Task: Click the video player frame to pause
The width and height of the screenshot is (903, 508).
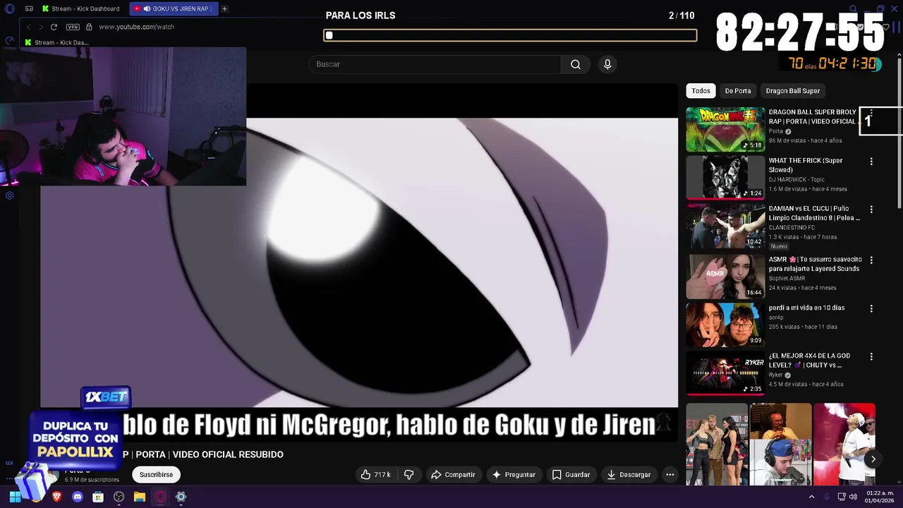Action: 358,262
